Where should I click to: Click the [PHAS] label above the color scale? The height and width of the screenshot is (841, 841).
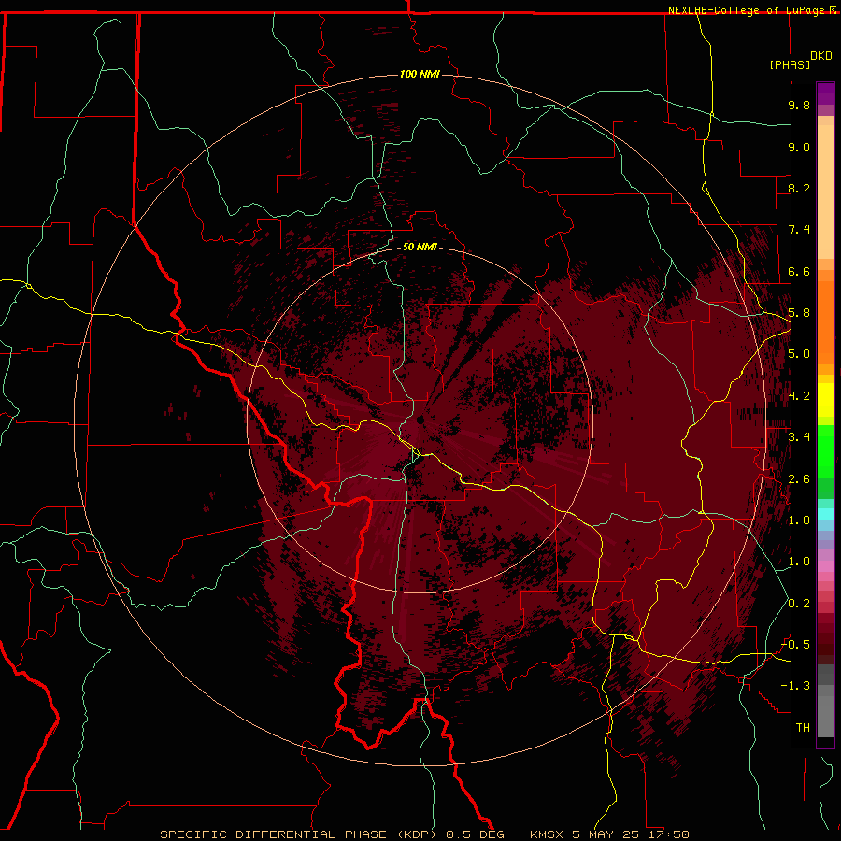pos(790,64)
